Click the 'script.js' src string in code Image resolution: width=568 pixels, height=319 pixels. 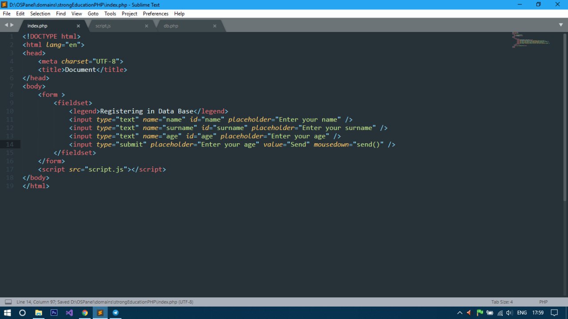coord(106,169)
